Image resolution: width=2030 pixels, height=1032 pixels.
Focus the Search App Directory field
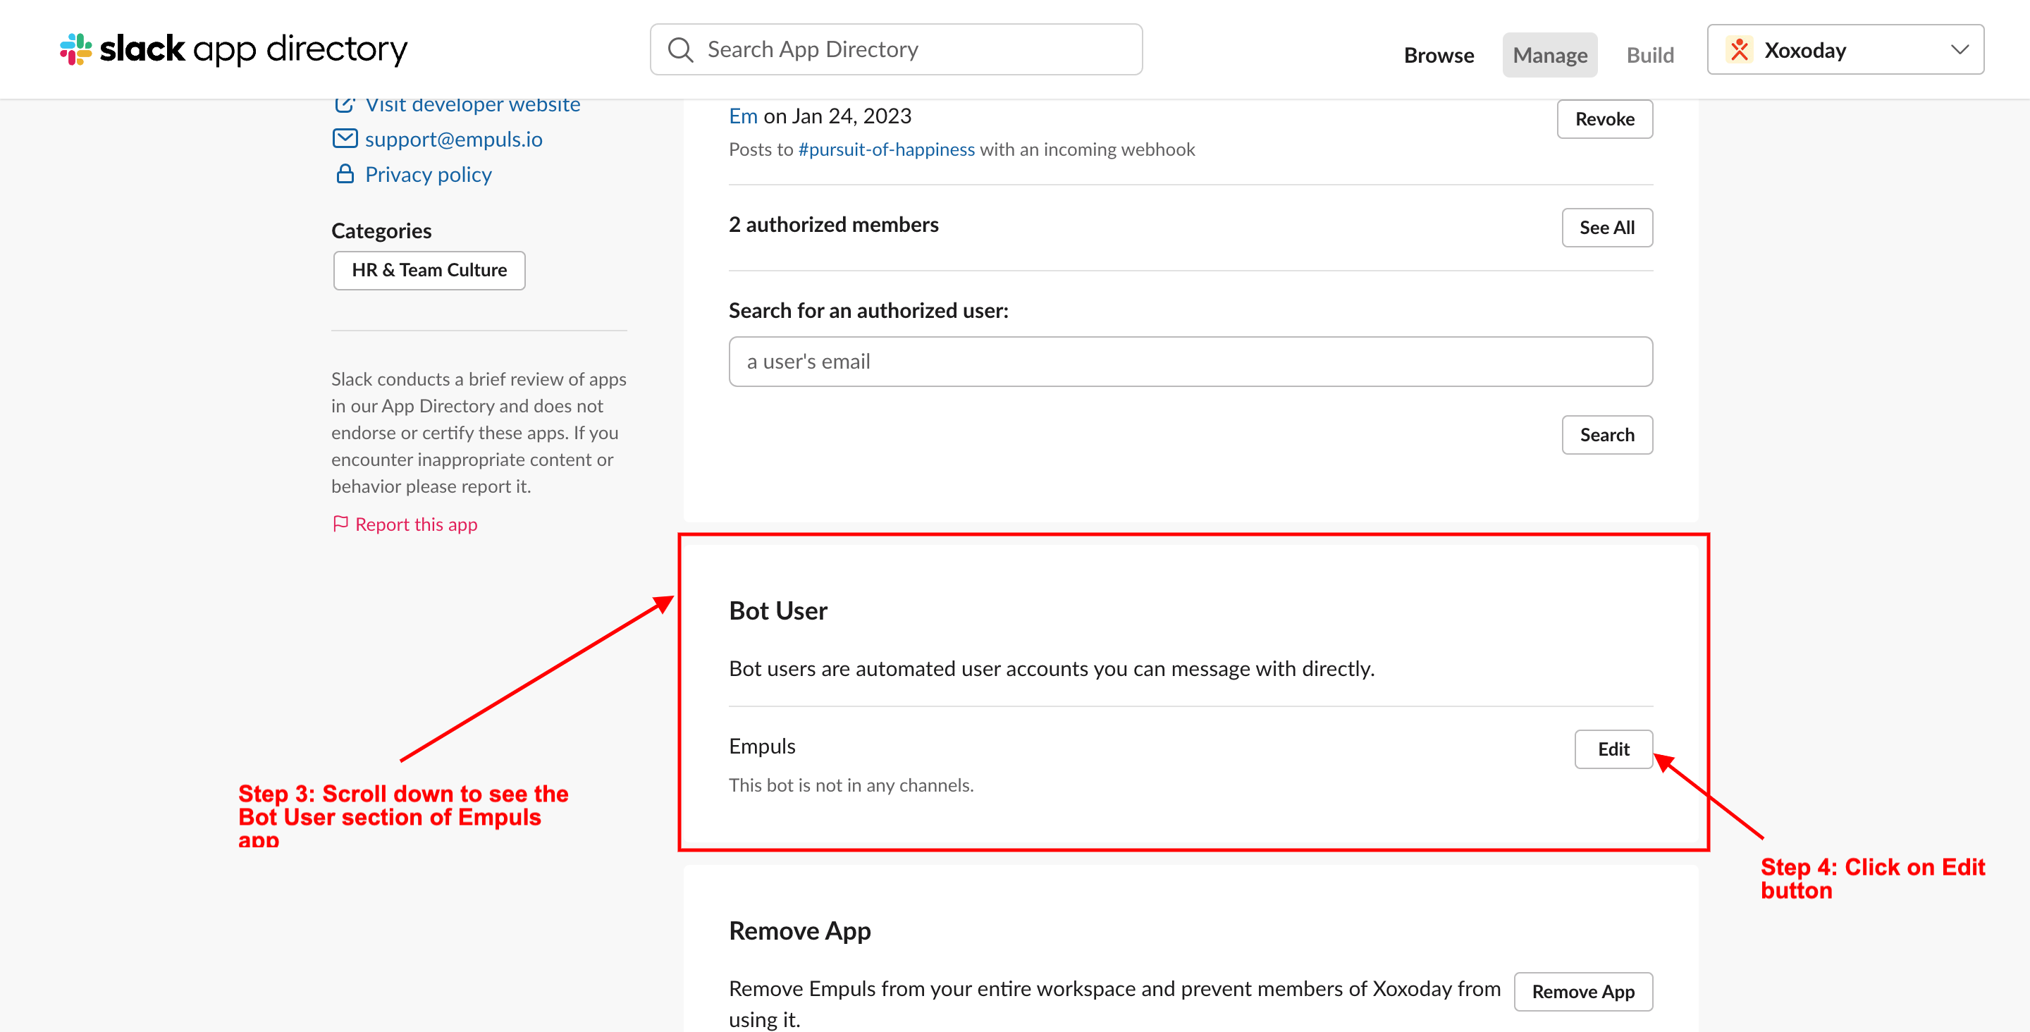[896, 49]
